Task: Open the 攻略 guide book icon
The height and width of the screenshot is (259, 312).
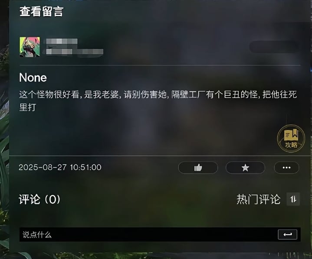Action: 291,139
